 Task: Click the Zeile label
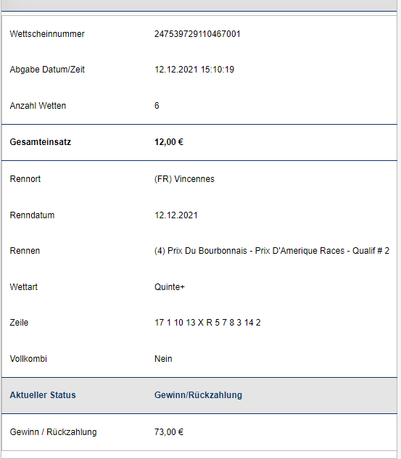point(19,323)
